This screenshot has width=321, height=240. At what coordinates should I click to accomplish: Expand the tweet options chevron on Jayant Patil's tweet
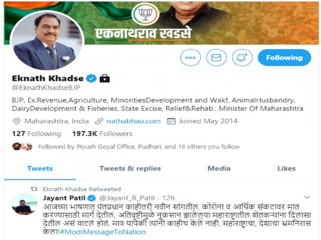coord(307,198)
